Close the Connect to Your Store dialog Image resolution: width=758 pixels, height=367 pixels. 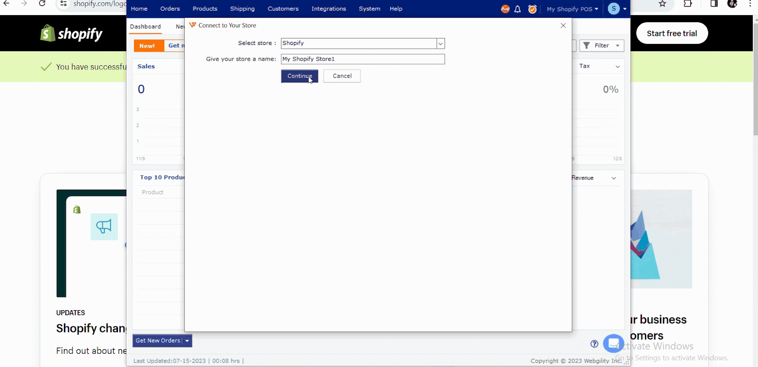(x=563, y=26)
